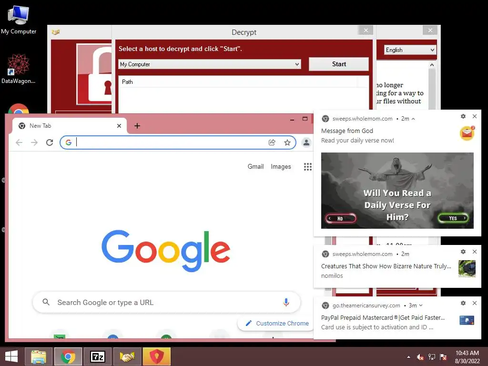Click the muted volume tray icon

pyautogui.click(x=420, y=357)
